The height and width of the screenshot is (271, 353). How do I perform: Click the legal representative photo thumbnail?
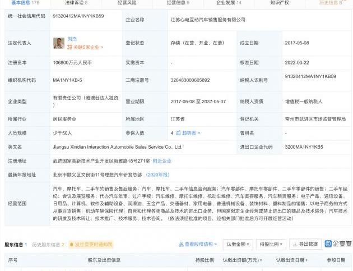(x=59, y=43)
